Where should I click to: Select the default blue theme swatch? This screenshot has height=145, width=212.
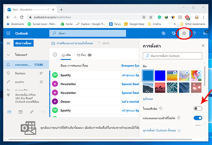click(148, 75)
